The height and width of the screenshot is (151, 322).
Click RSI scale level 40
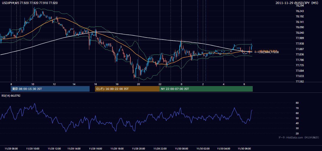[297, 123]
